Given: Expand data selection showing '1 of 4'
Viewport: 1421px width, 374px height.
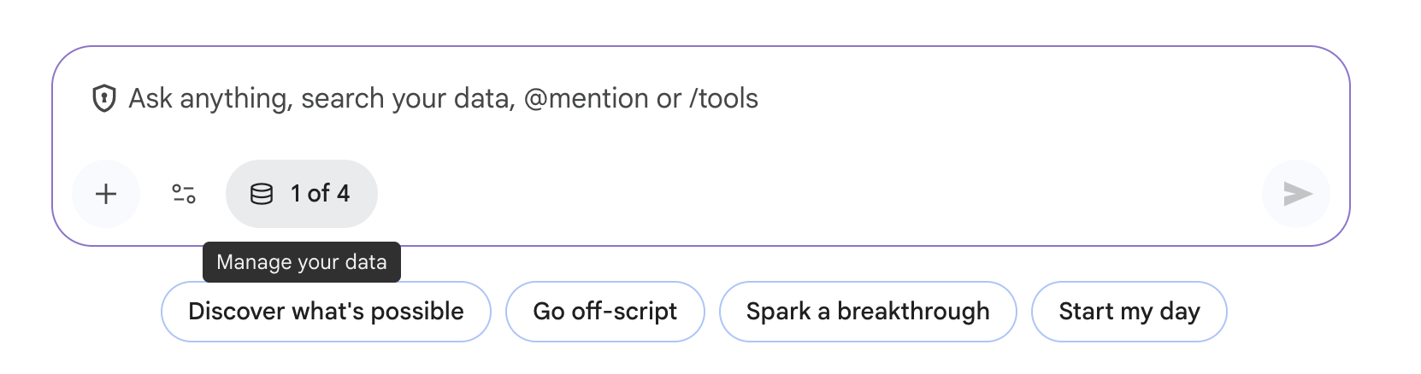Looking at the screenshot, I should click(x=320, y=194).
